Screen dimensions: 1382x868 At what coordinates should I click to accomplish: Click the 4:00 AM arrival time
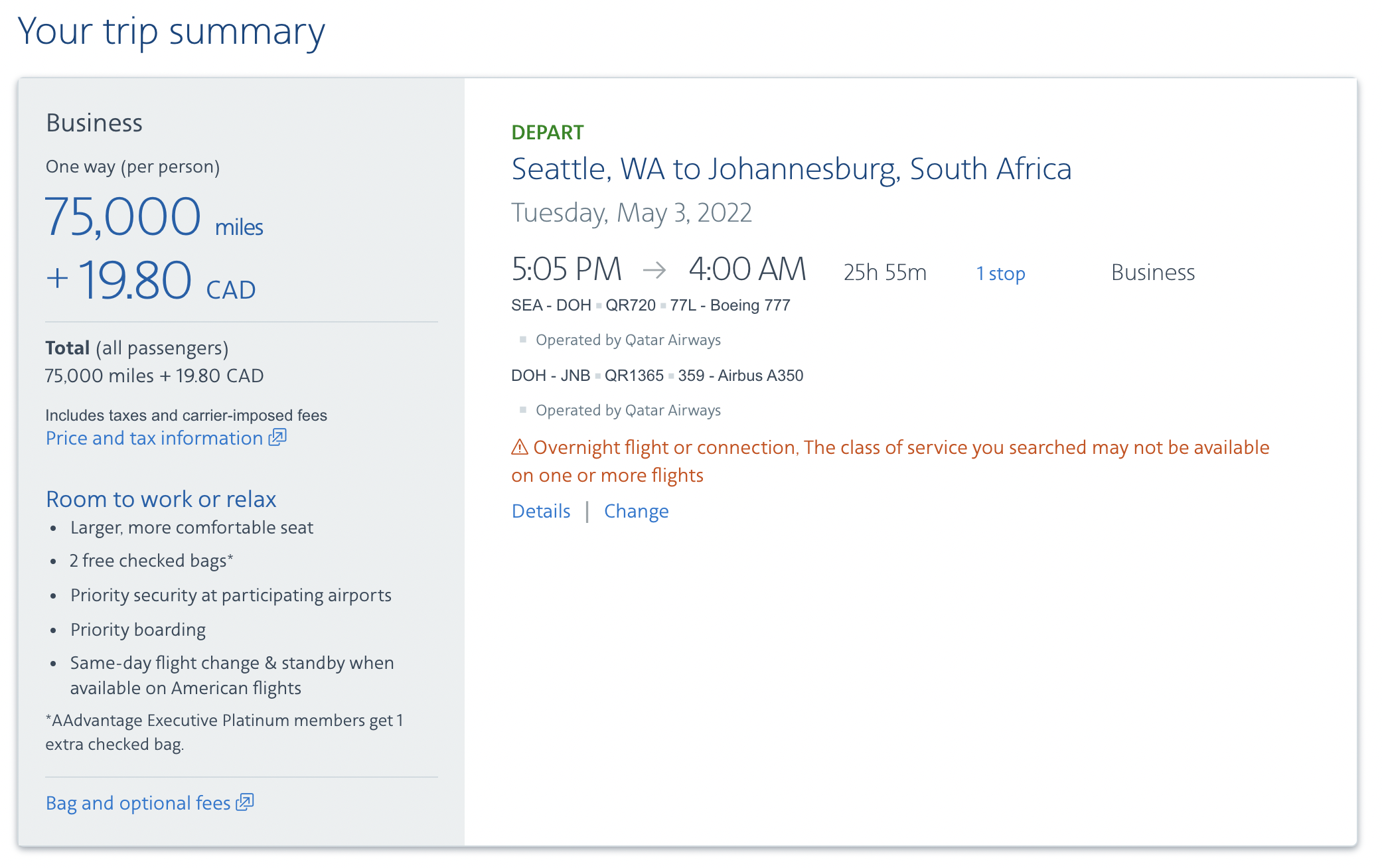coord(747,269)
